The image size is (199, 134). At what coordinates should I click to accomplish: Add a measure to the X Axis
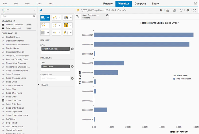[72, 49]
